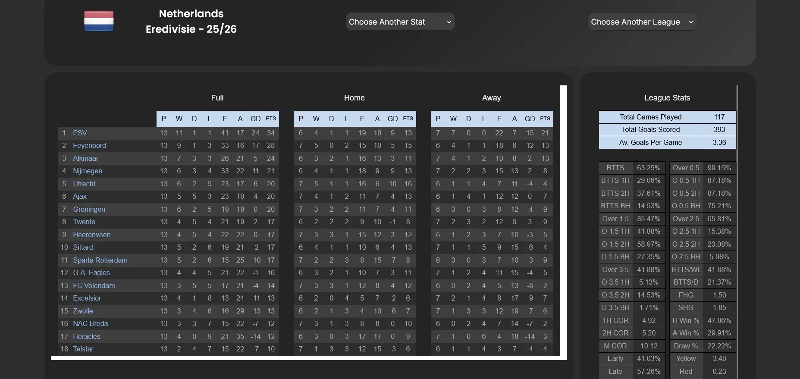This screenshot has width=800, height=379.
Task: Click the Total Goals Scored value 393
Action: (x=719, y=129)
